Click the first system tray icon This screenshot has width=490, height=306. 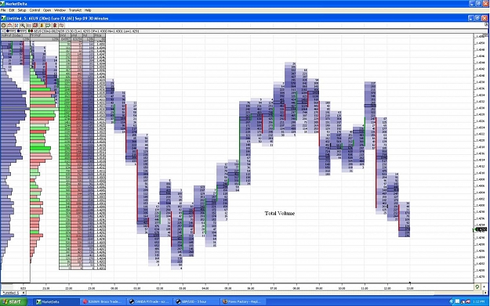click(x=452, y=301)
